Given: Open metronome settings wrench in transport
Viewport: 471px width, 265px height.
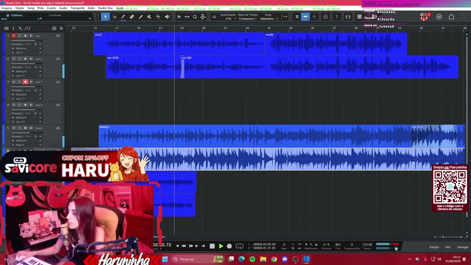Looking at the screenshot, I should tap(311, 244).
